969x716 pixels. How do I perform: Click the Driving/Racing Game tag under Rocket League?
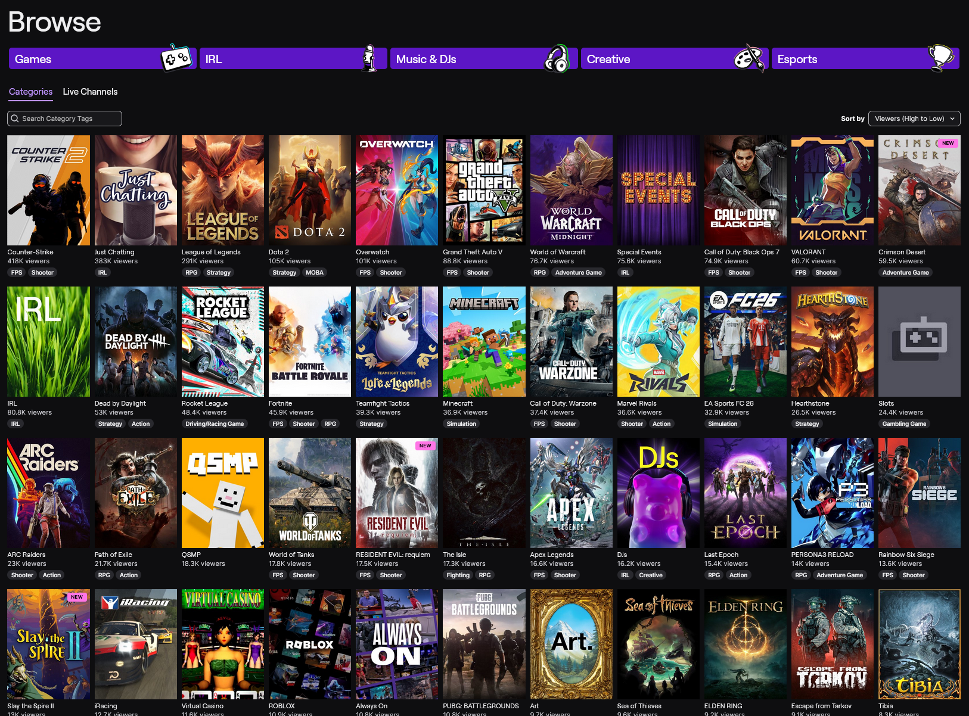[215, 424]
